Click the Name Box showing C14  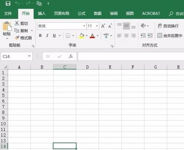(x=14, y=57)
